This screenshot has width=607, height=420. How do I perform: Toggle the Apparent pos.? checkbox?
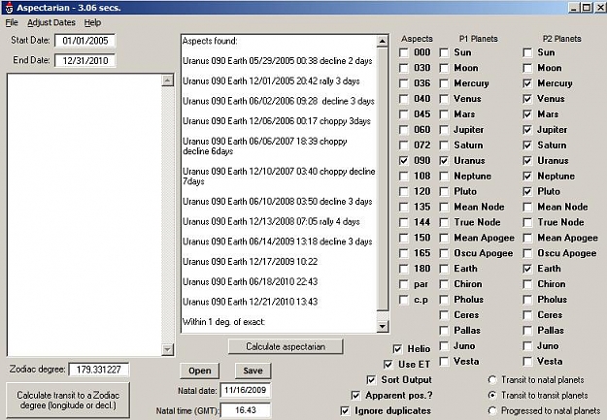pos(355,395)
